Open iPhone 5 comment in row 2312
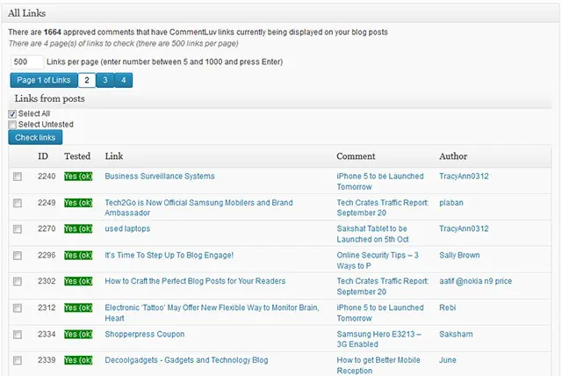The image size is (562, 376). (x=380, y=313)
